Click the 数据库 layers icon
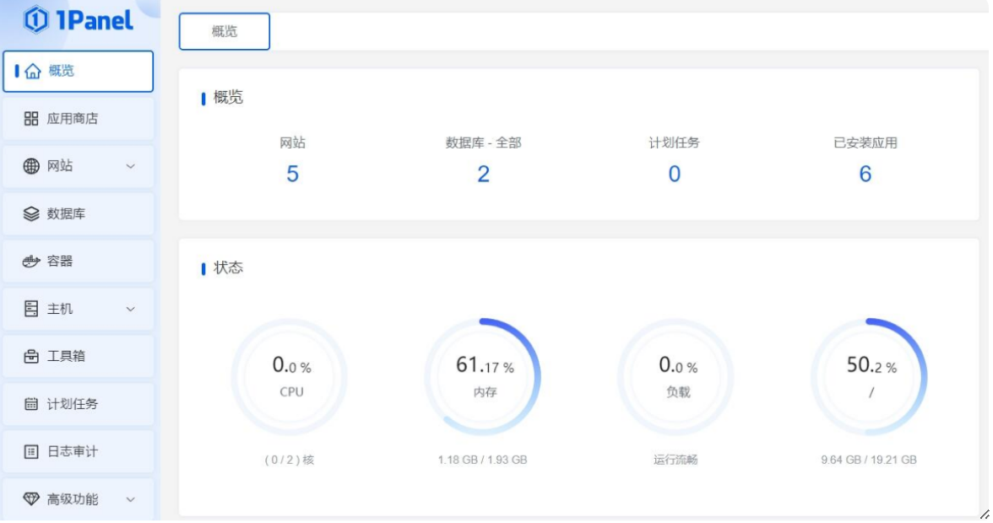The height and width of the screenshot is (523, 993). point(31,214)
